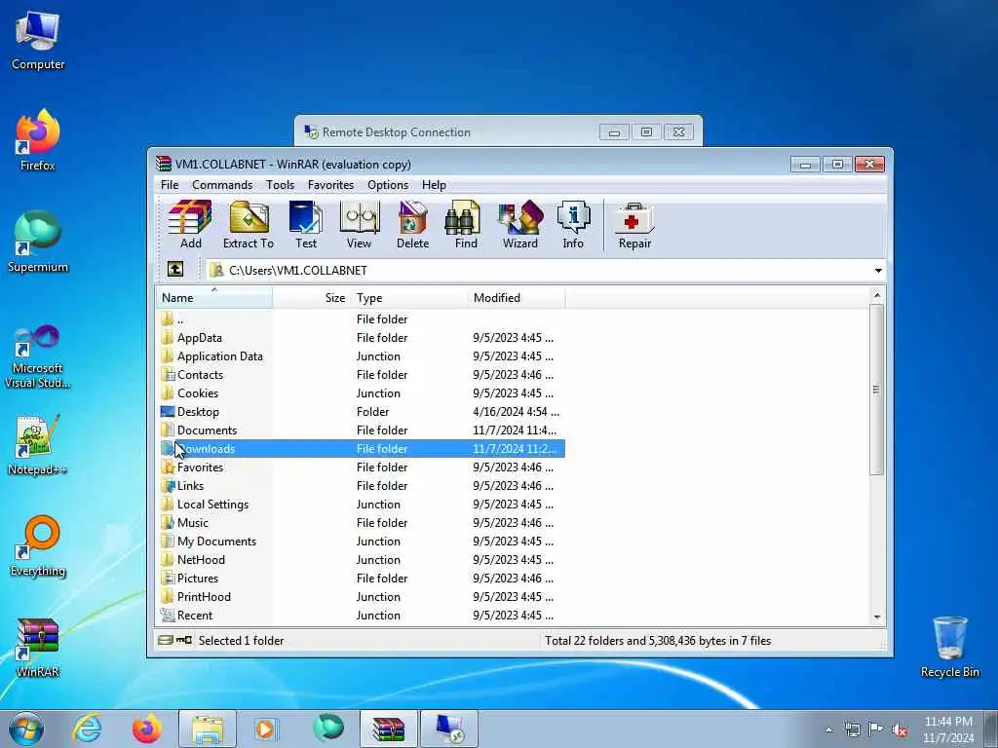
Task: Open Windows Explorer from taskbar
Action: click(x=207, y=729)
